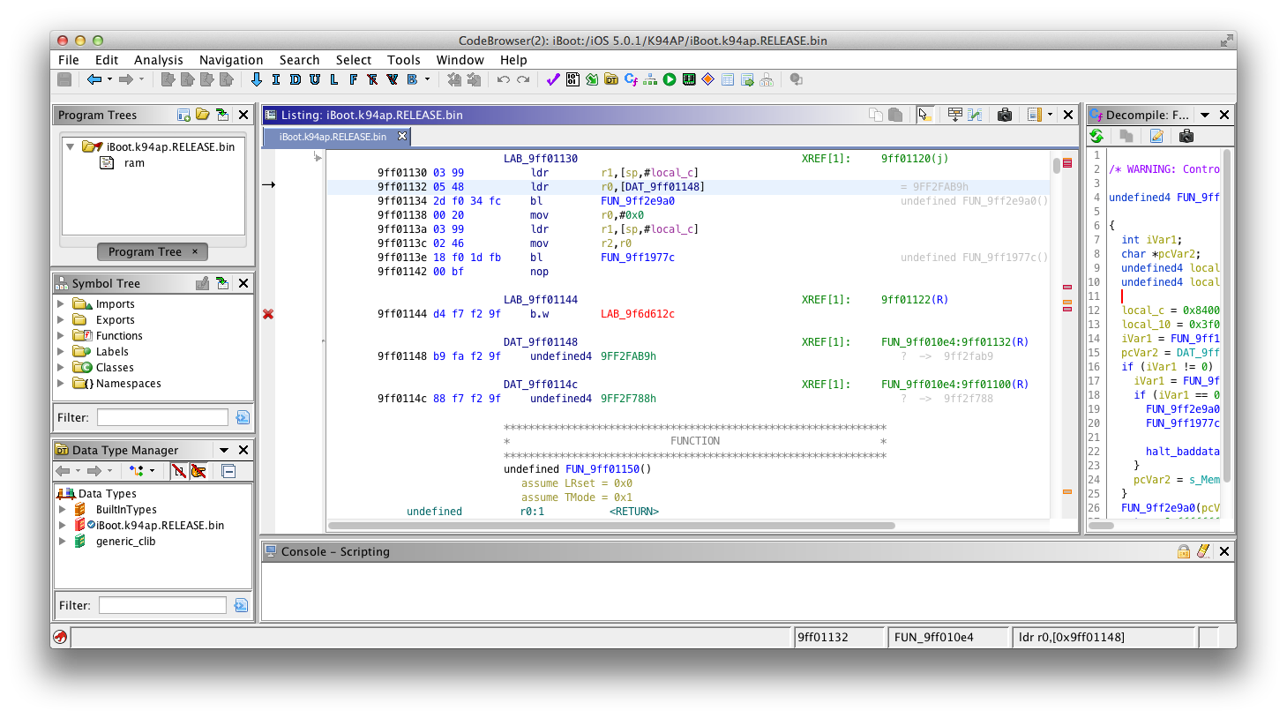Go to next Undefined (U icon)
This screenshot has width=1287, height=718.
pyautogui.click(x=314, y=79)
